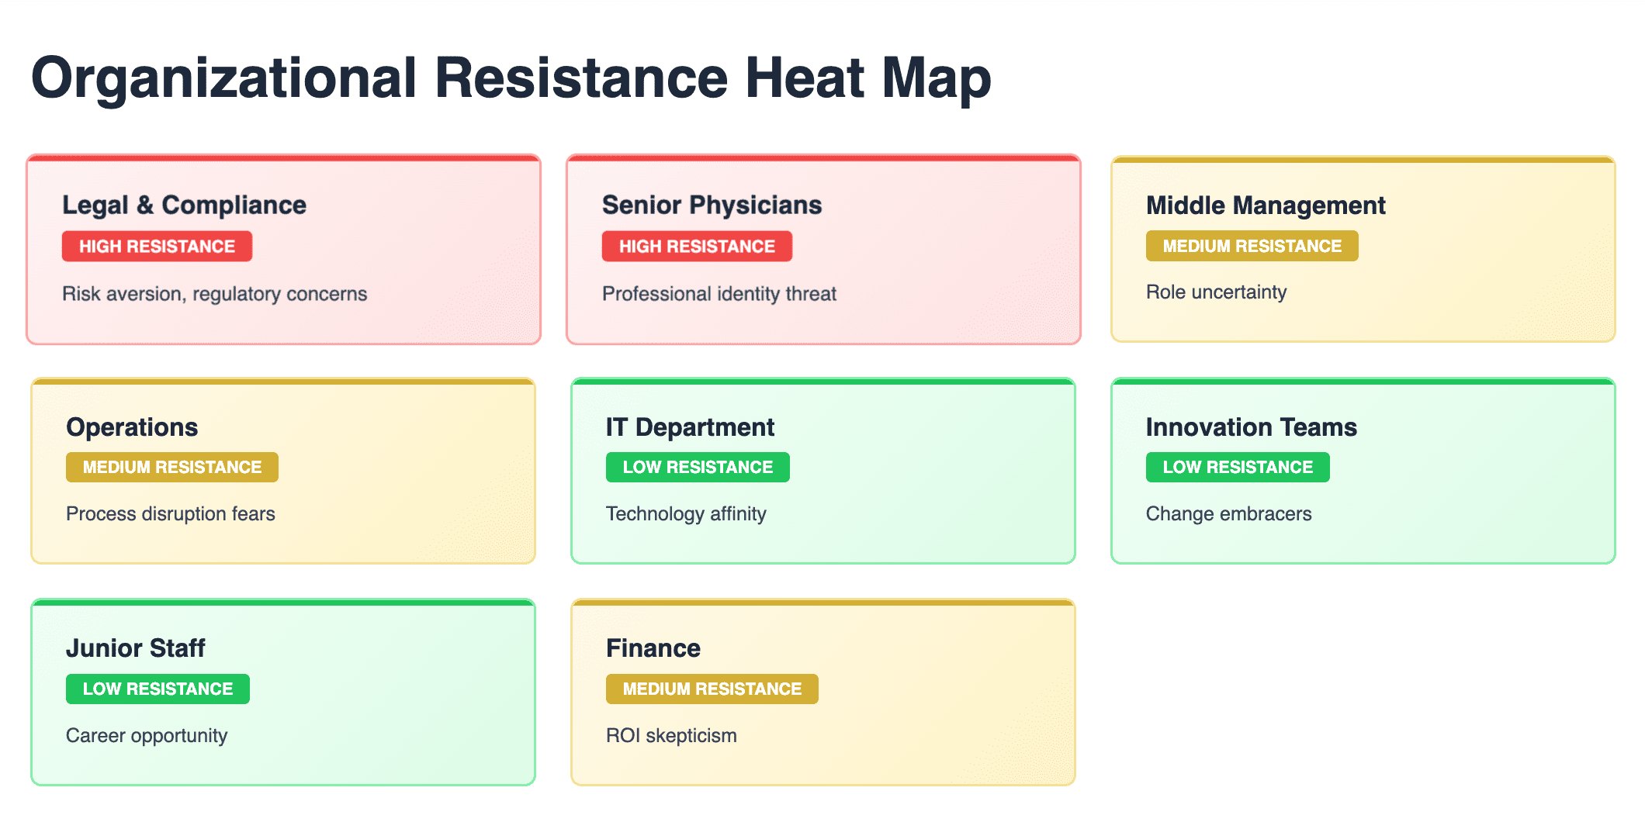Screen dimensions: 1645x822
Task: Select the Finance card heading
Action: tap(653, 648)
